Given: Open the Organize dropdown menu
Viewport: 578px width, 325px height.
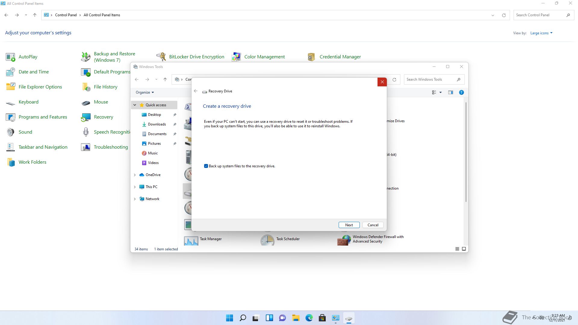Looking at the screenshot, I should click(144, 92).
